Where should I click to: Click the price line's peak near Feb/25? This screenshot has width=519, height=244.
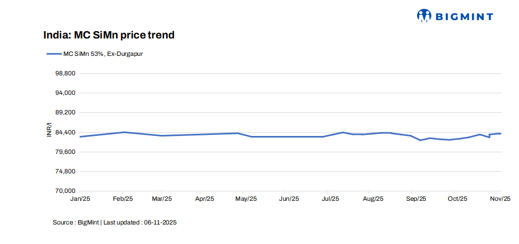click(x=124, y=132)
